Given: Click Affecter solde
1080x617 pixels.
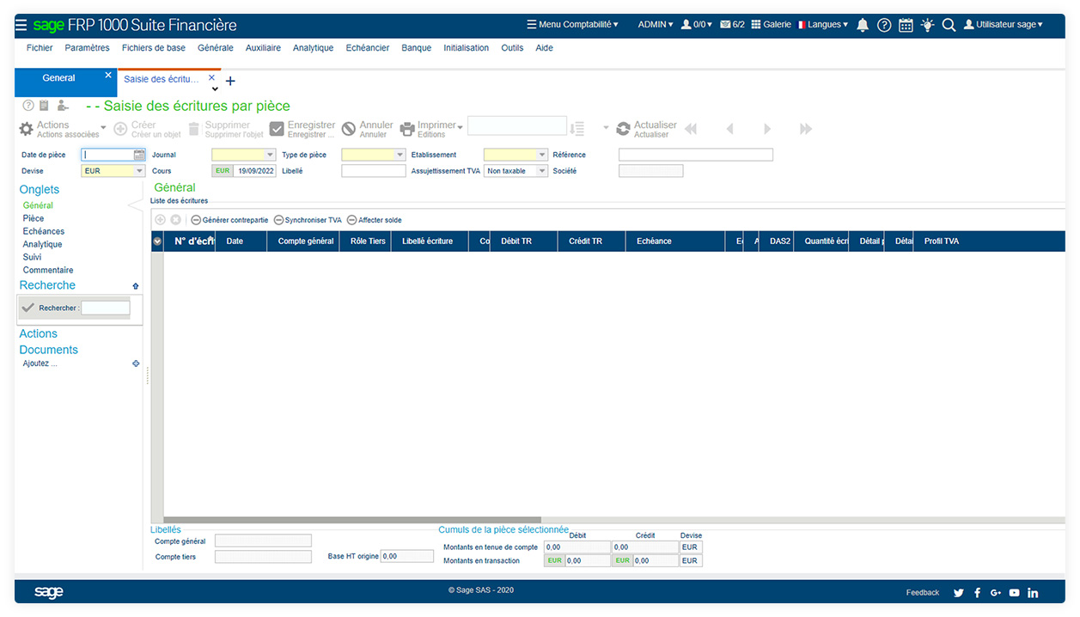Looking at the screenshot, I should coord(375,220).
